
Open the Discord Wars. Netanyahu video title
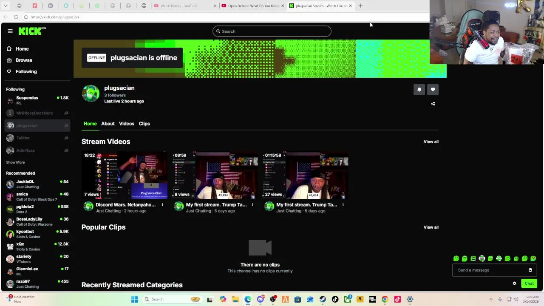click(125, 204)
